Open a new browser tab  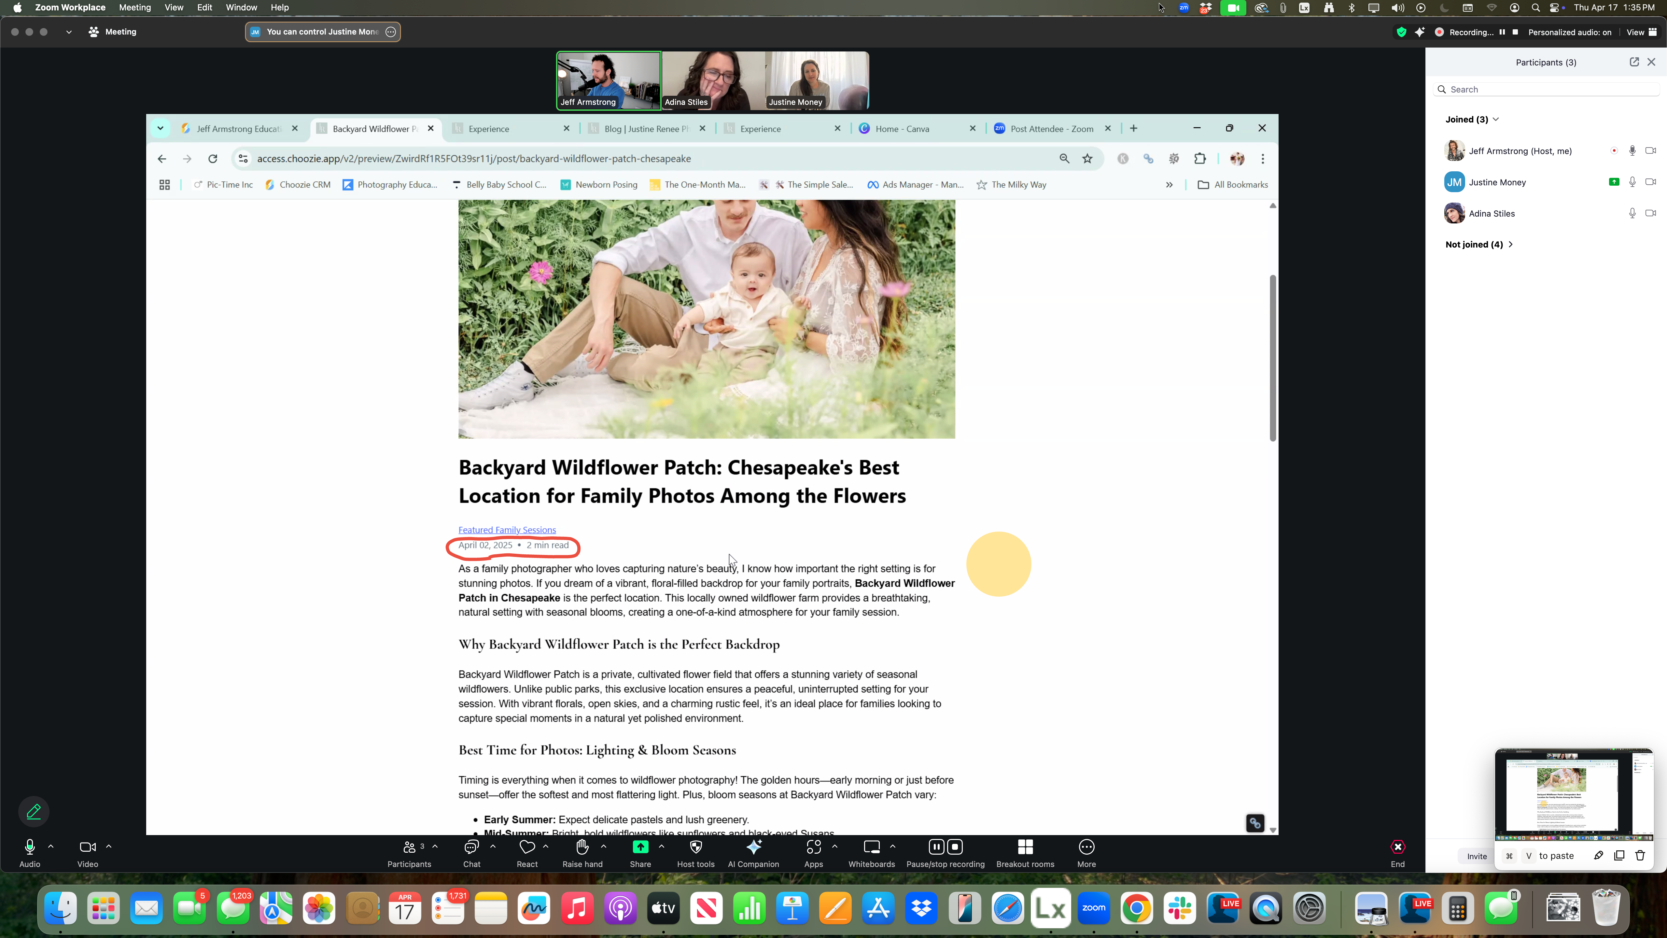coord(1133,128)
